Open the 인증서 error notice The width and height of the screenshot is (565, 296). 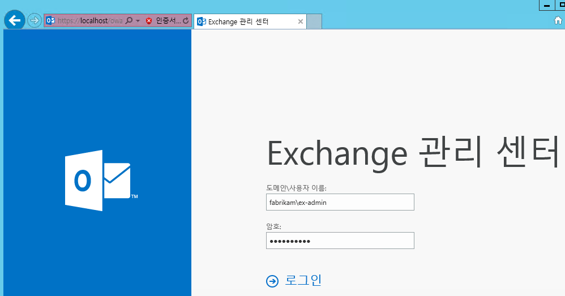[x=168, y=20]
